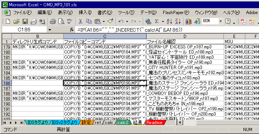Screen dimensions: 259x134
Task: Switch to the ID3v2タグより sheet tab
Action: pos(64,123)
